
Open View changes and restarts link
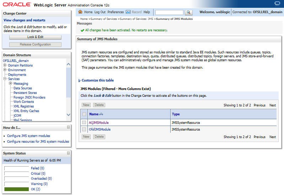coord(25,20)
